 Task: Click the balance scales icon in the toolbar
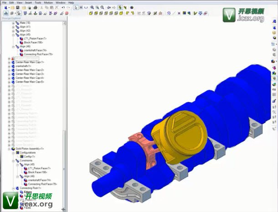pos(201,13)
